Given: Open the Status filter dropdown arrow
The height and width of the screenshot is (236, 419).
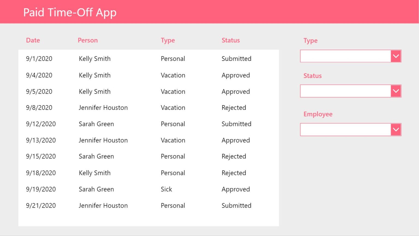Looking at the screenshot, I should pyautogui.click(x=396, y=91).
